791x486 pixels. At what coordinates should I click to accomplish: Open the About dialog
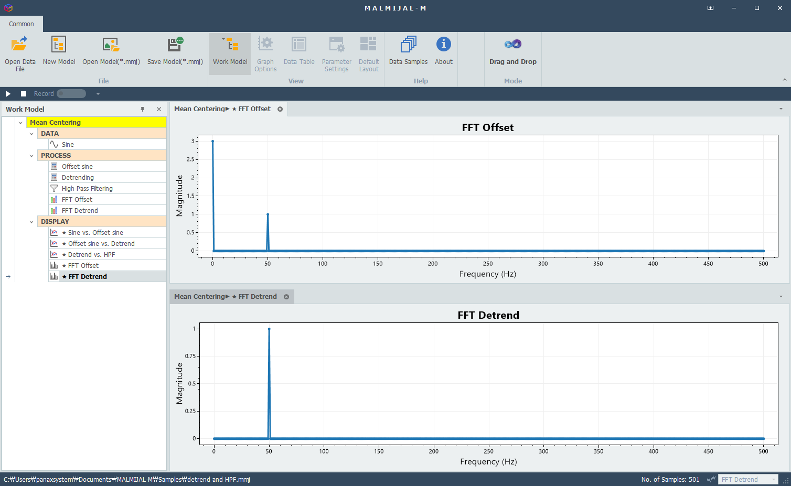tap(443, 51)
